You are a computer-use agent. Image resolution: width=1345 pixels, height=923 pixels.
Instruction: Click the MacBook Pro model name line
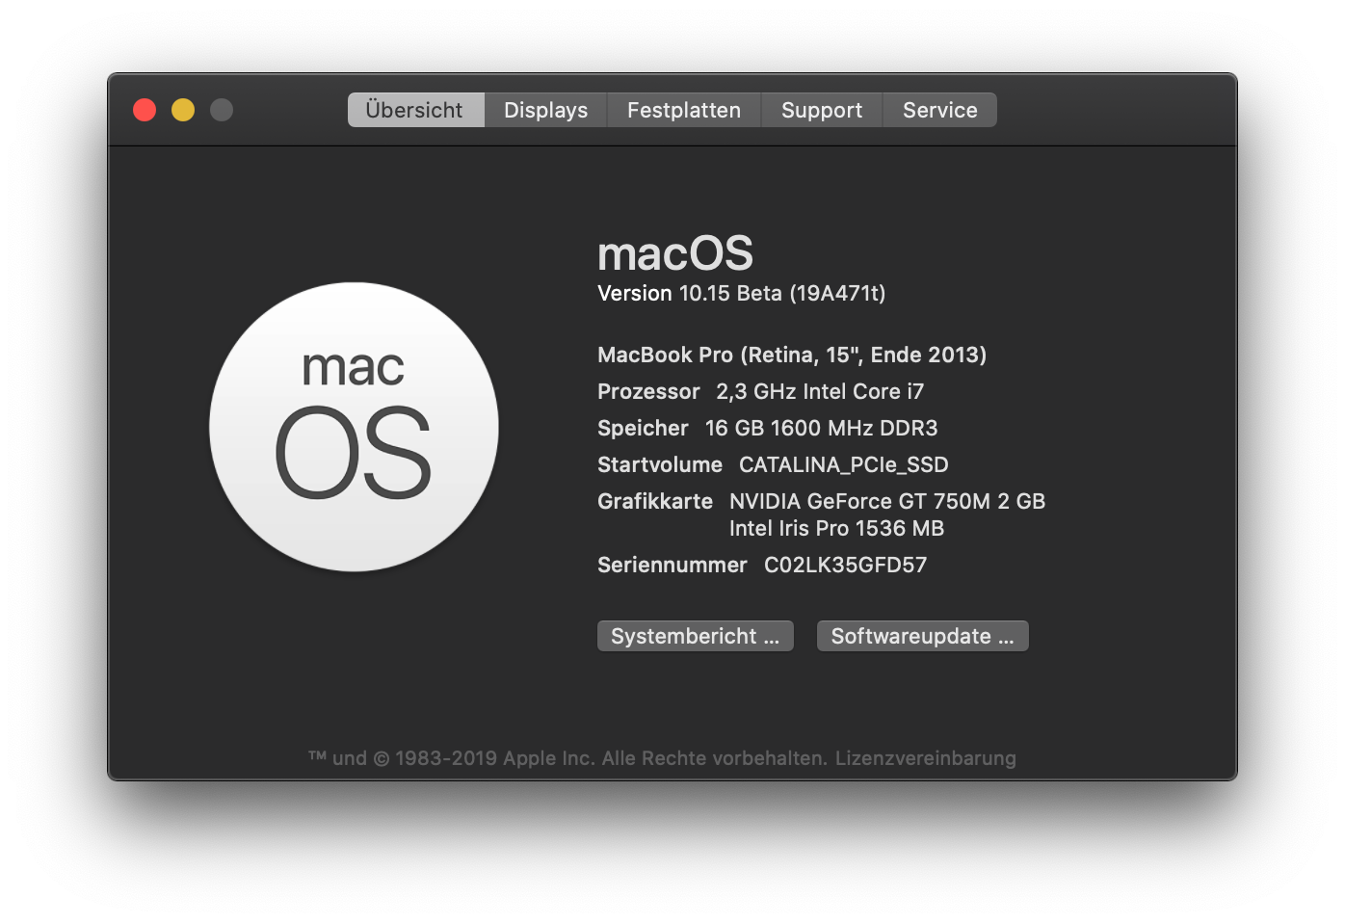pos(792,355)
